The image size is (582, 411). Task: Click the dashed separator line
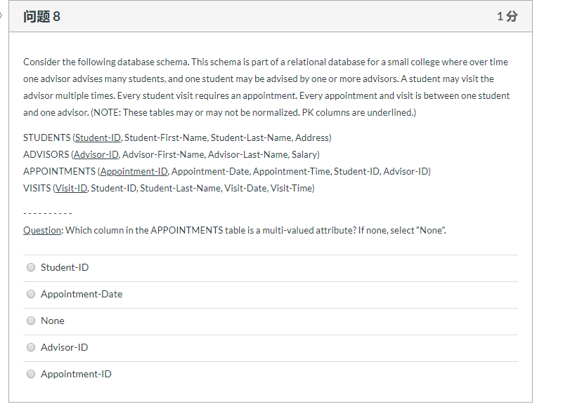[x=46, y=212]
